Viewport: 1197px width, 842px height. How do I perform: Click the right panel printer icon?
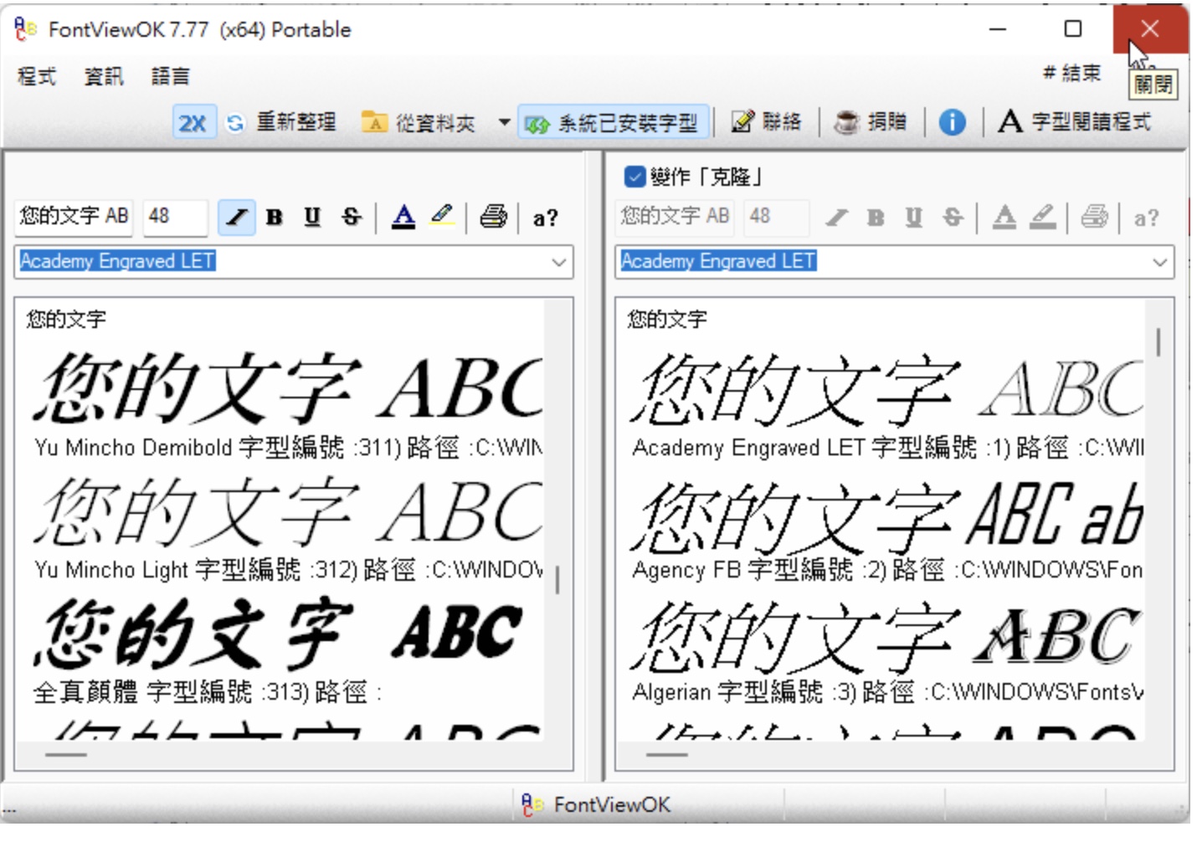1094,217
